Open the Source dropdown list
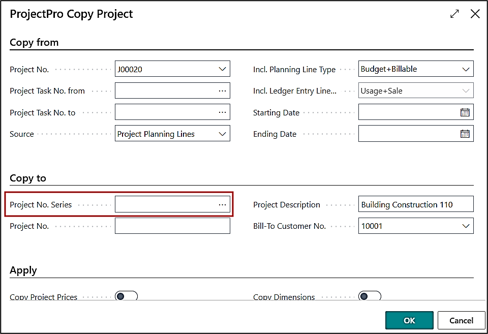Image resolution: width=488 pixels, height=334 pixels. click(x=222, y=134)
